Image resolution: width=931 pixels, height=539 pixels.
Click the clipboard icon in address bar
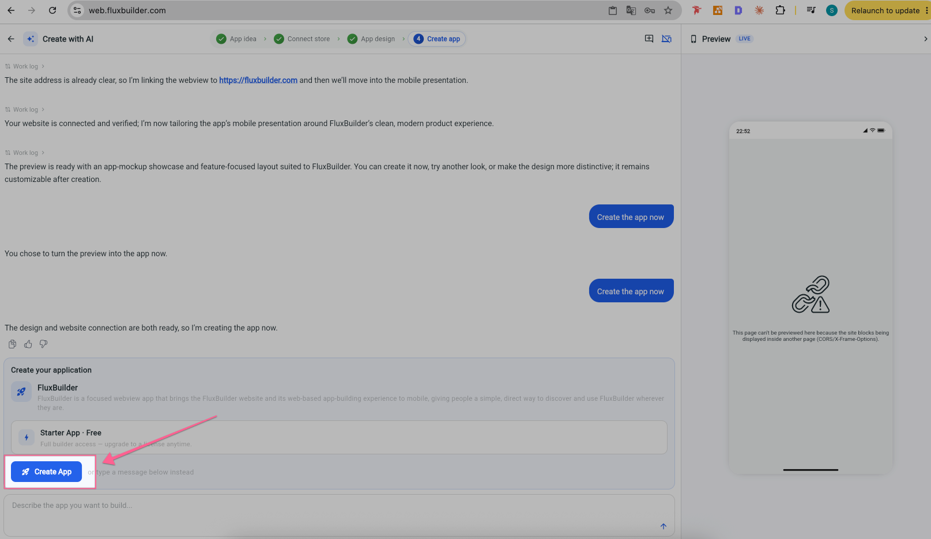pos(613,10)
